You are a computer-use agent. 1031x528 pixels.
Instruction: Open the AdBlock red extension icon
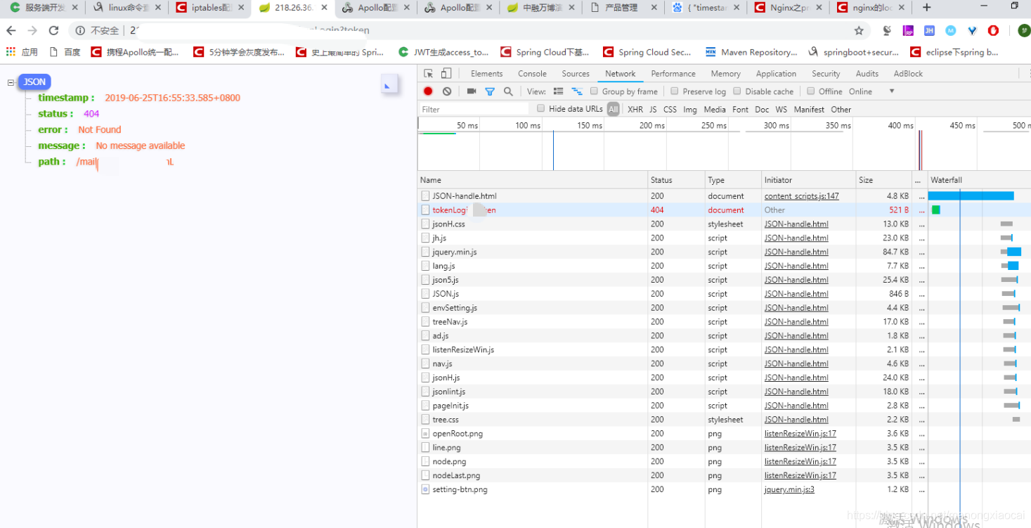pyautogui.click(x=993, y=30)
